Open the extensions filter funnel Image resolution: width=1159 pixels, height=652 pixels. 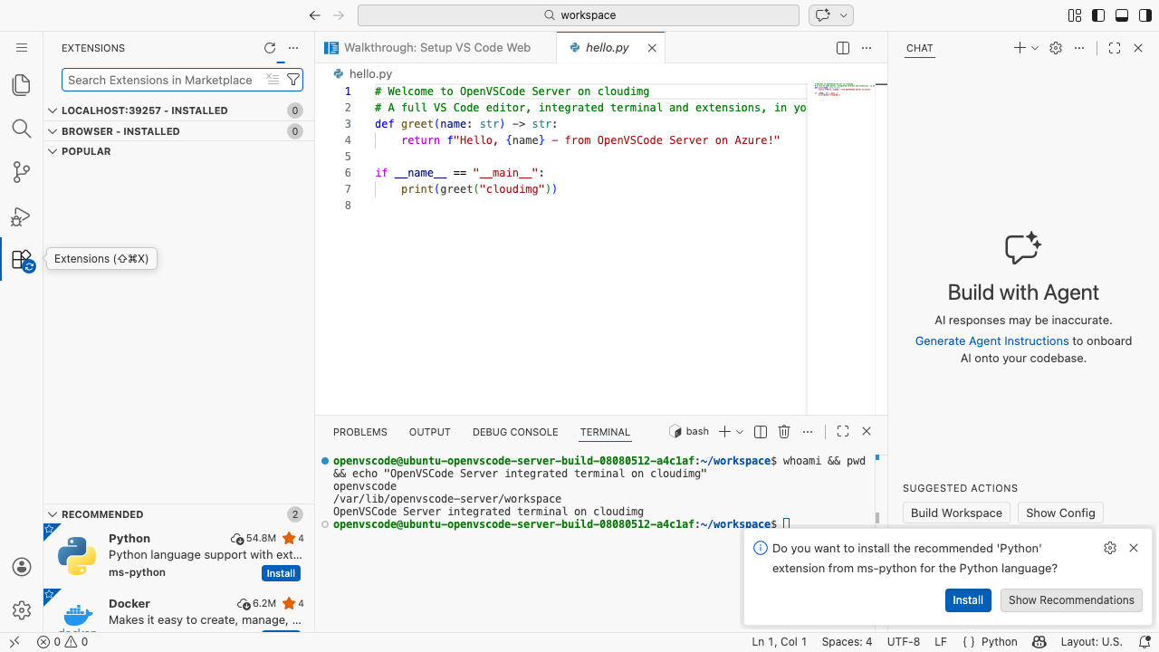(x=293, y=80)
